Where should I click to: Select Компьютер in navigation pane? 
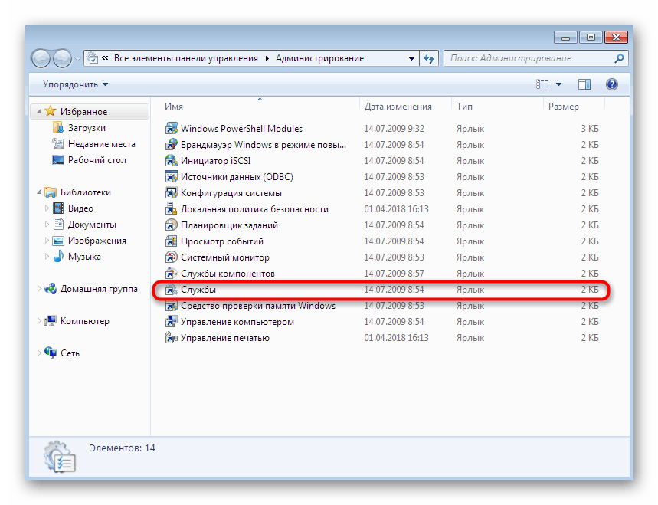click(85, 321)
